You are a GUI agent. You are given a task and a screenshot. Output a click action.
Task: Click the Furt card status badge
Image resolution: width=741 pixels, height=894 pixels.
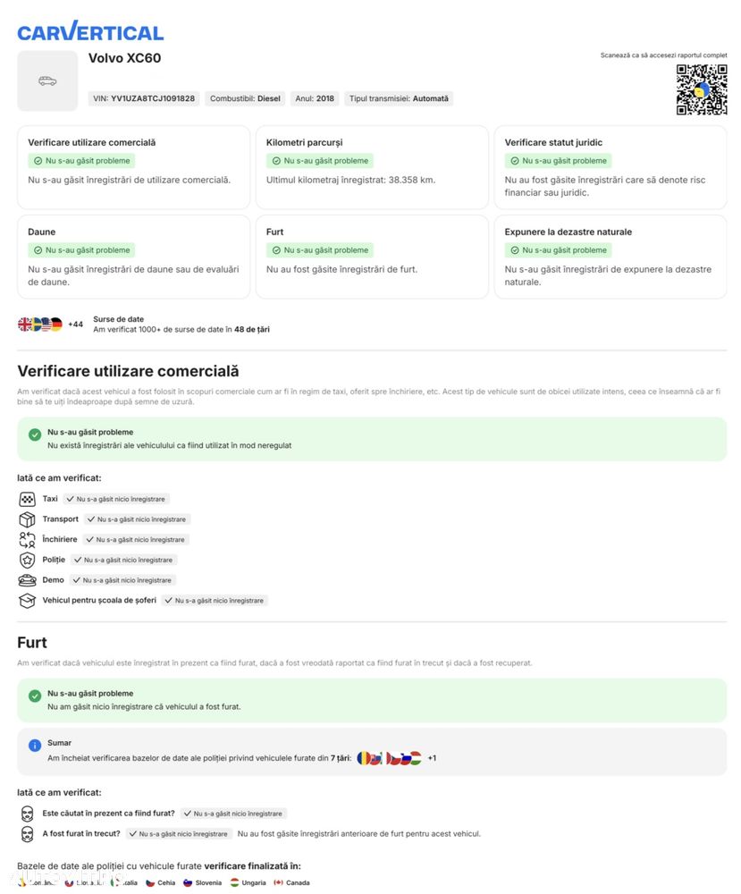pyautogui.click(x=320, y=250)
